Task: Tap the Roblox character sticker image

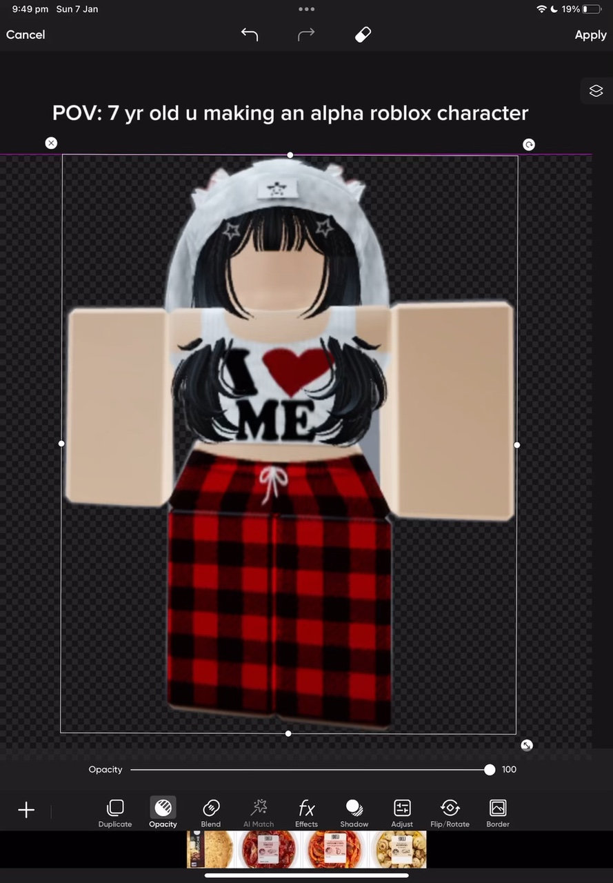Action: pyautogui.click(x=290, y=444)
